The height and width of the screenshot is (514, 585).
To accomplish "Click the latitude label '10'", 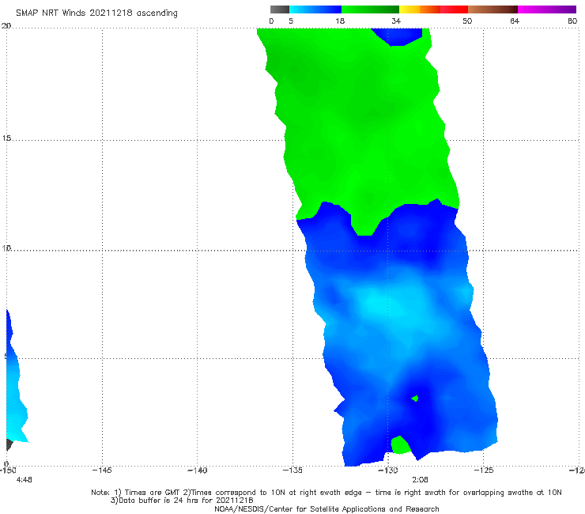I will click(x=6, y=248).
